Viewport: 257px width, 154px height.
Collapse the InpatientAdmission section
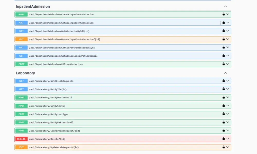pyautogui.click(x=225, y=6)
